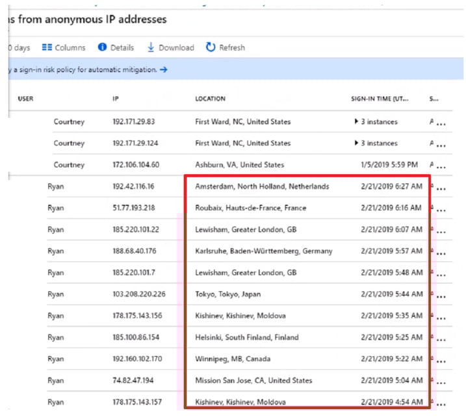Click the Download arrow icon
466x417 pixels.
[151, 47]
